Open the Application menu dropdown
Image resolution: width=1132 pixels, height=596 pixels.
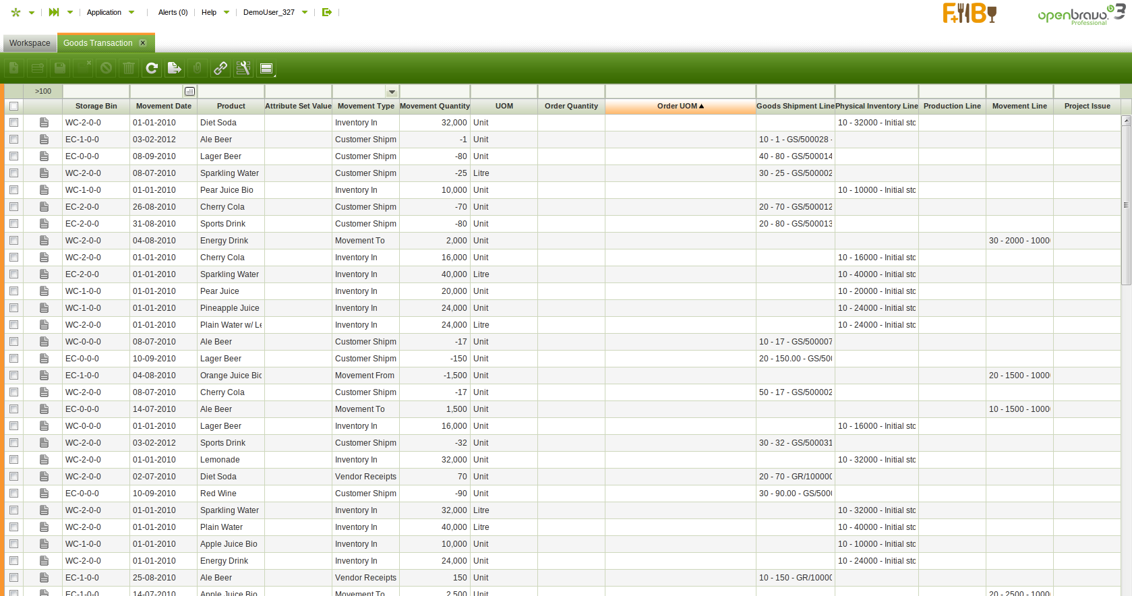click(111, 12)
